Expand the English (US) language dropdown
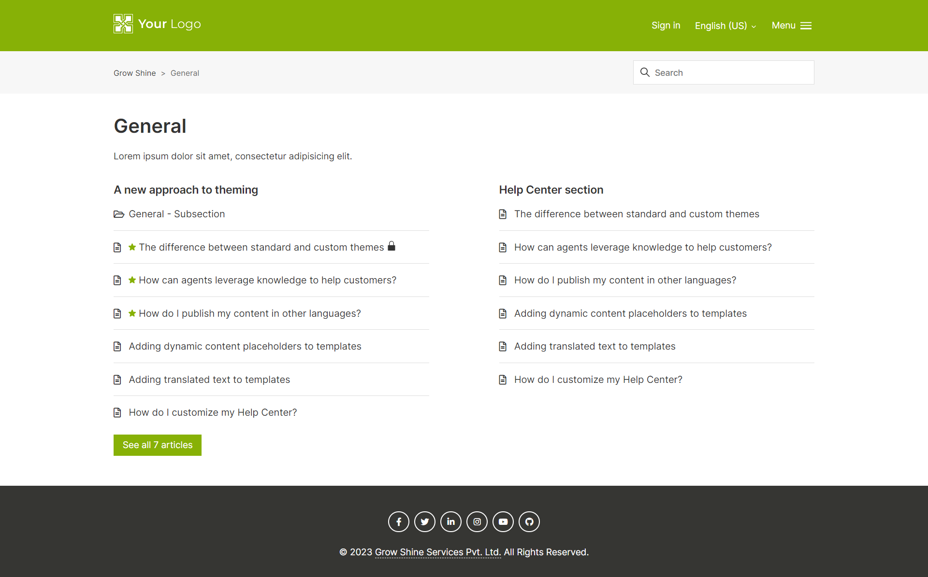 (x=725, y=26)
